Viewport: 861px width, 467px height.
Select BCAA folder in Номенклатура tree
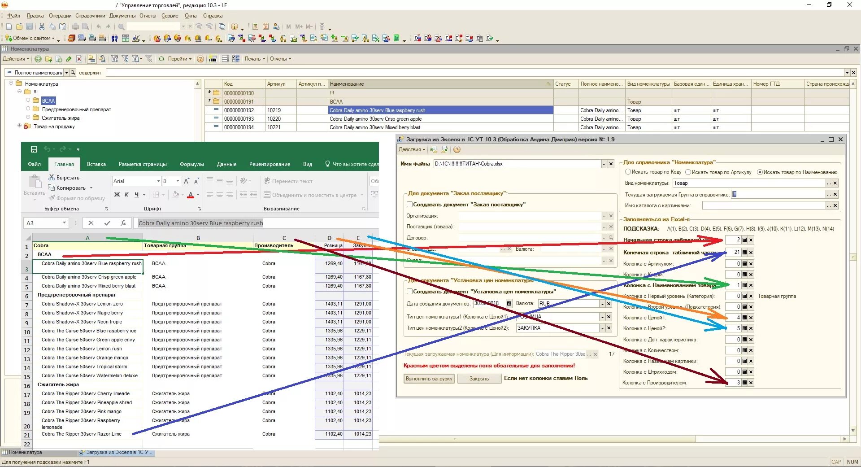(x=48, y=100)
